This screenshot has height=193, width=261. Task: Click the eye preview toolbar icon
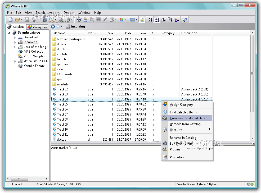98,20
